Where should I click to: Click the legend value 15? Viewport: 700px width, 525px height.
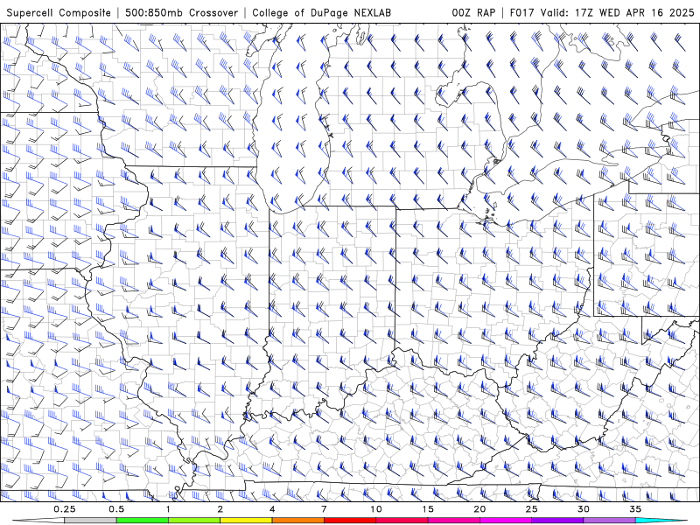pos(428,509)
